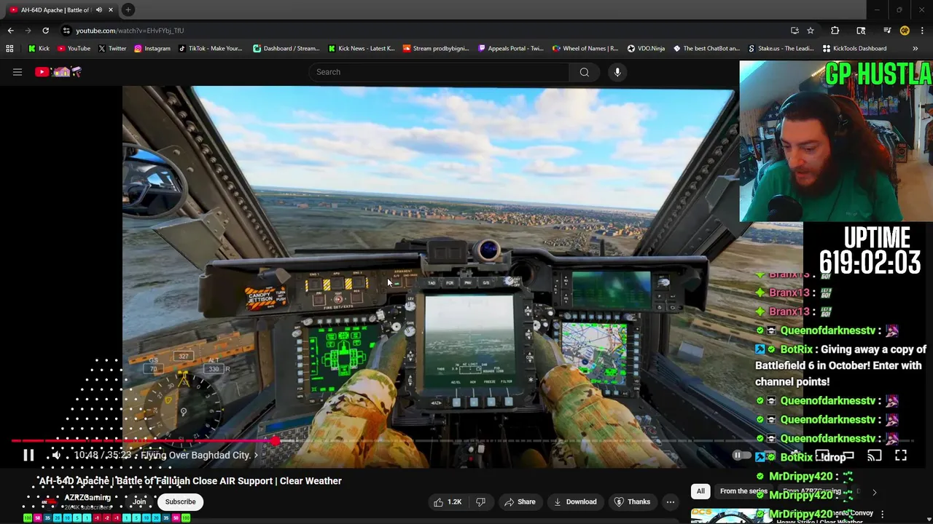The width and height of the screenshot is (933, 524).
Task: Open the YouTube hamburger guide menu
Action: [17, 72]
